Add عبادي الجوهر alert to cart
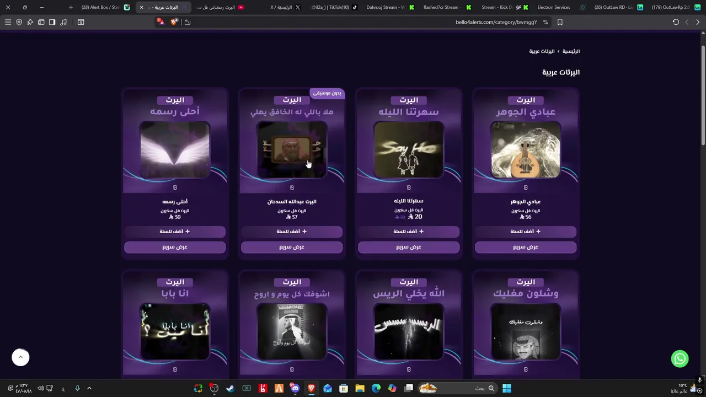The image size is (706, 397). click(526, 232)
